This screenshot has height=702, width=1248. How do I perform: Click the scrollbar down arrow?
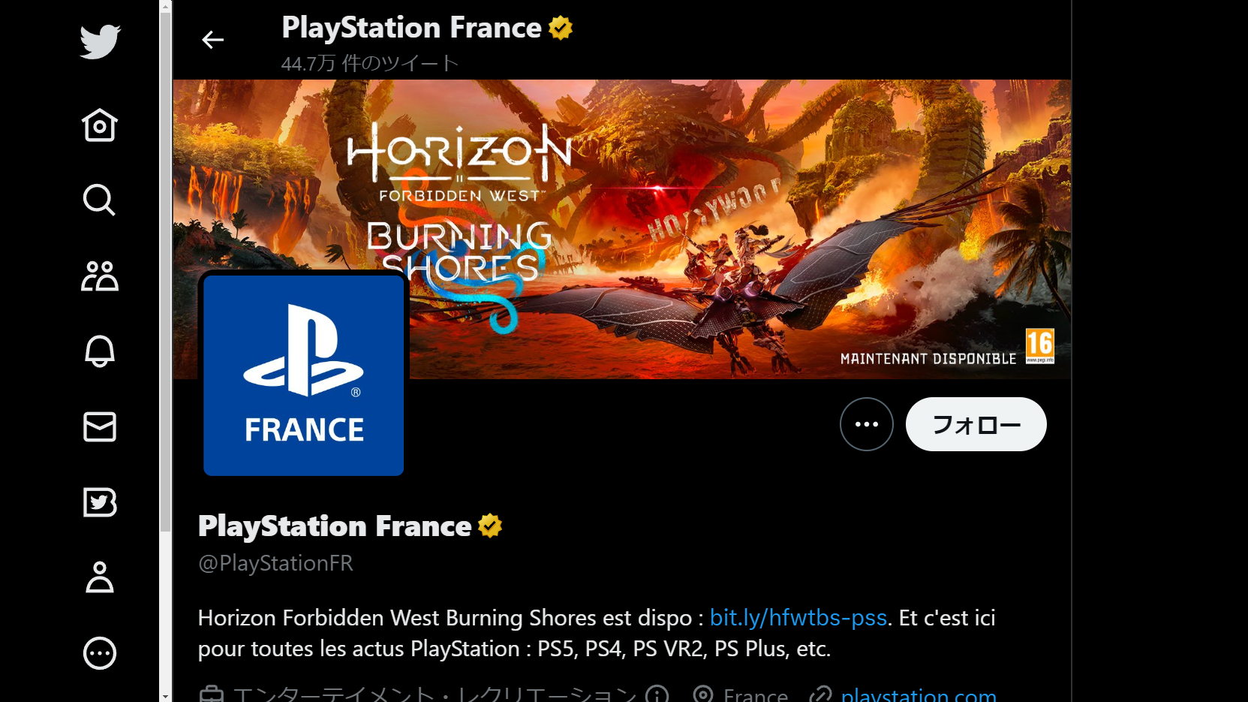point(166,697)
